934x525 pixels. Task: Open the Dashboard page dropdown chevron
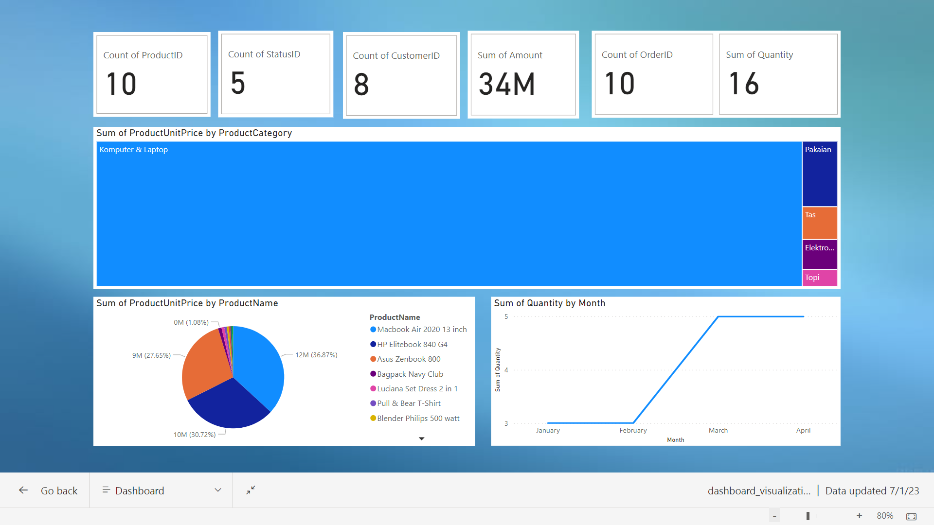pyautogui.click(x=218, y=490)
